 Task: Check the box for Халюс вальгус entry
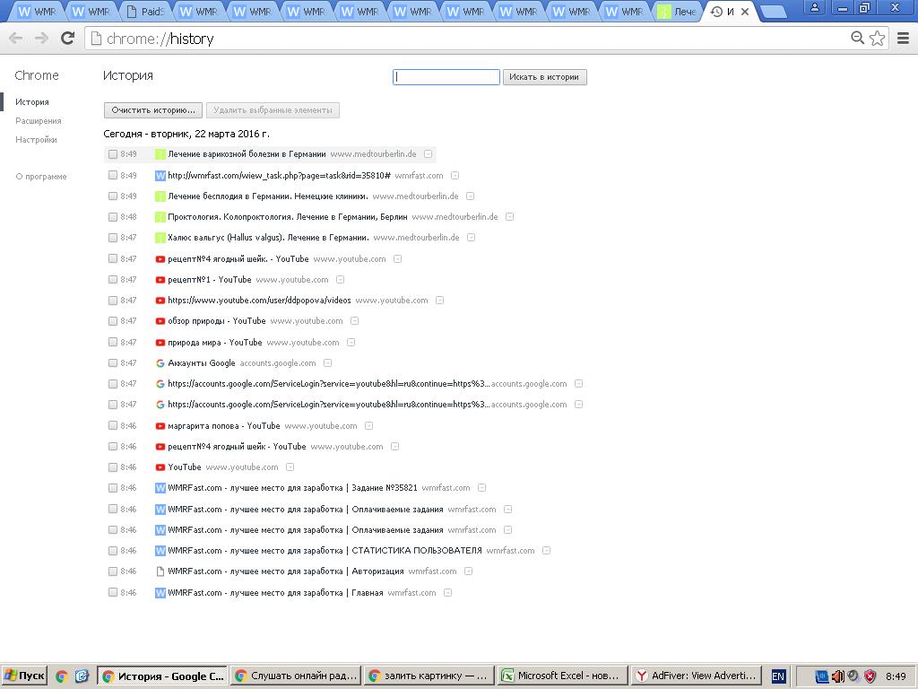(x=113, y=237)
